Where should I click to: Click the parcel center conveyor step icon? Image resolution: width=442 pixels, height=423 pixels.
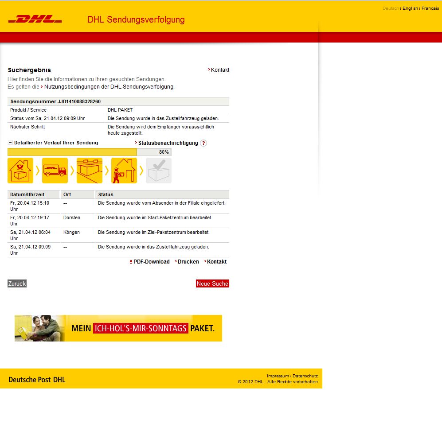click(x=90, y=171)
